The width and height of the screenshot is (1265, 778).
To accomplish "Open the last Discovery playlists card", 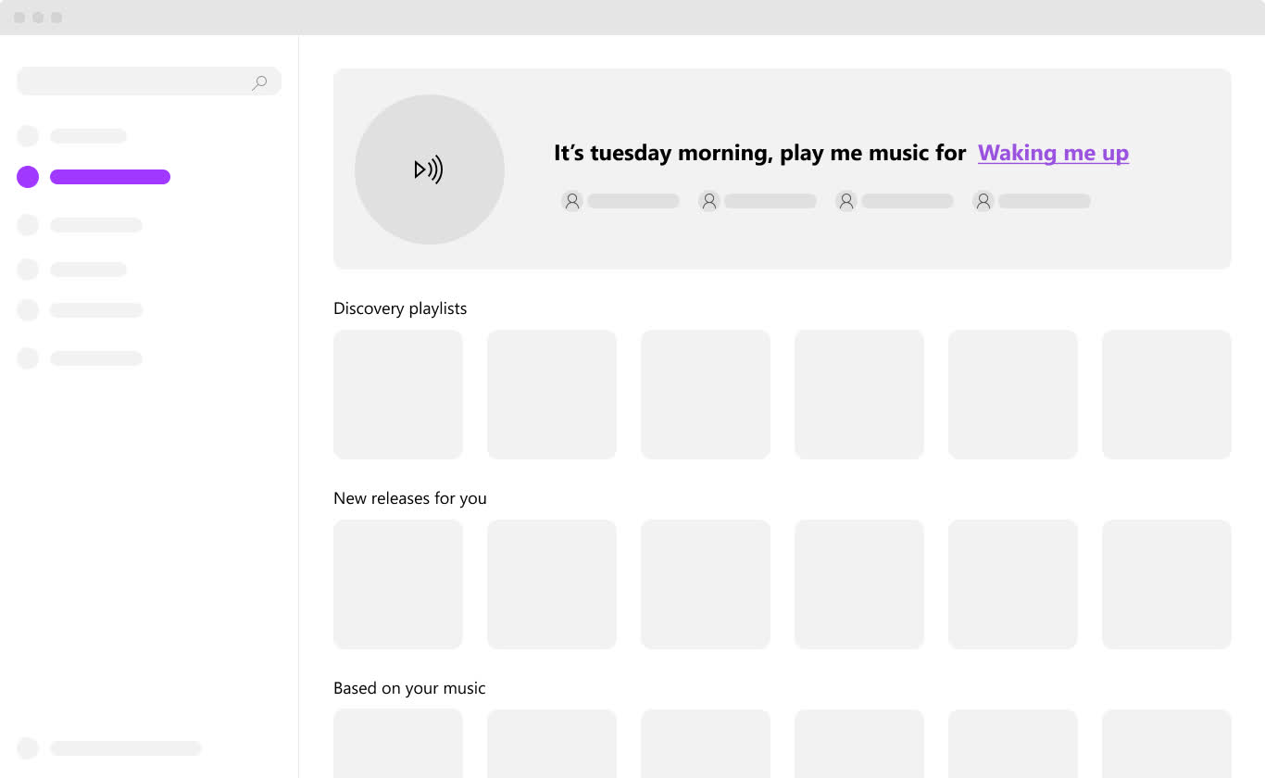I will (1167, 395).
